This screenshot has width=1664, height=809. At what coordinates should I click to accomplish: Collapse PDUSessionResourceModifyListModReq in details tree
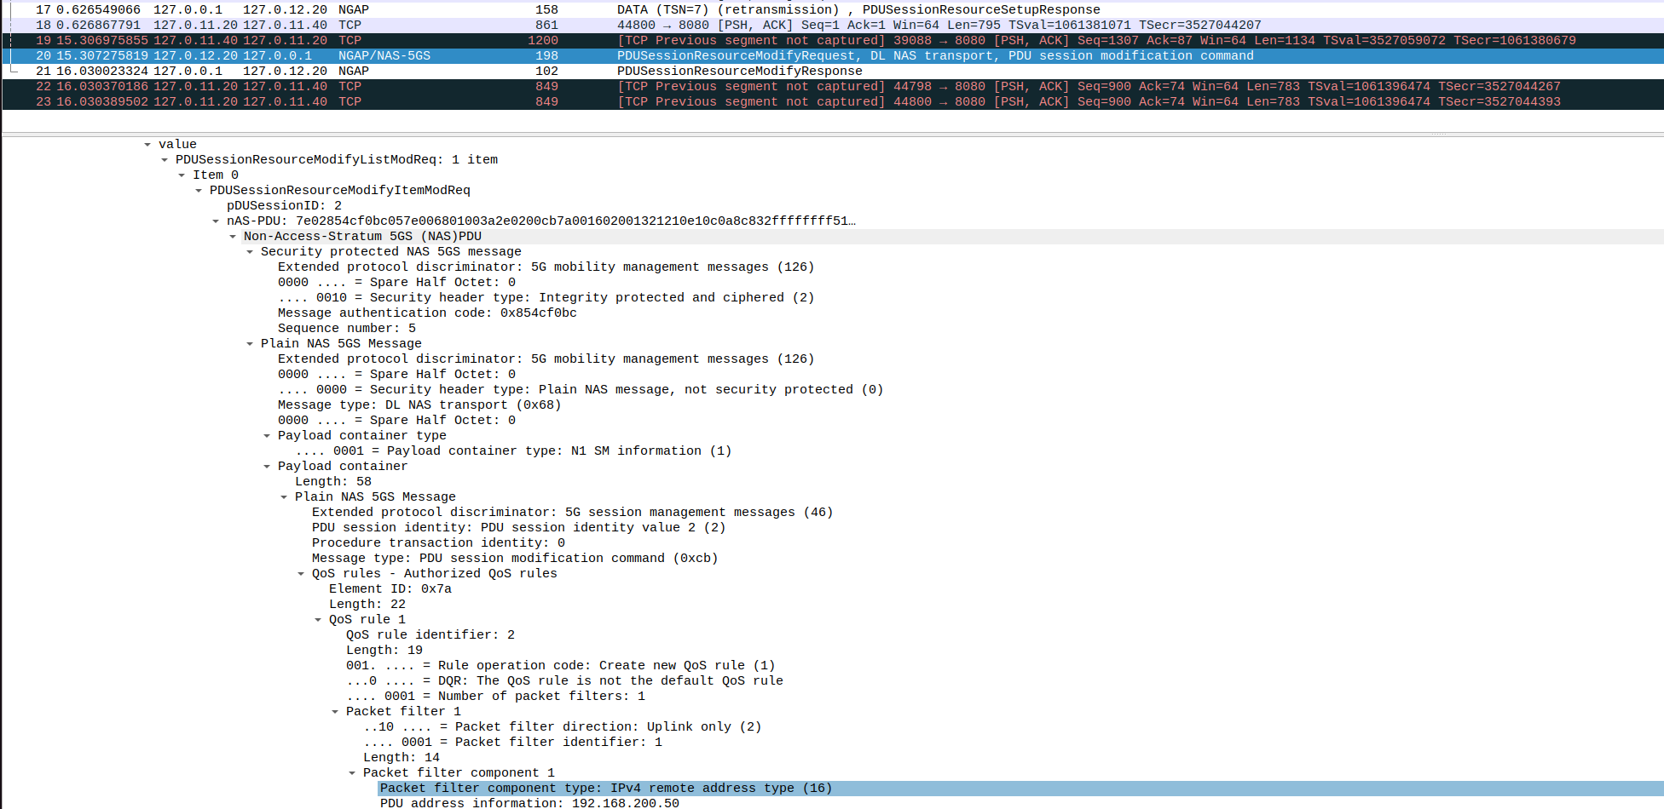coord(165,159)
